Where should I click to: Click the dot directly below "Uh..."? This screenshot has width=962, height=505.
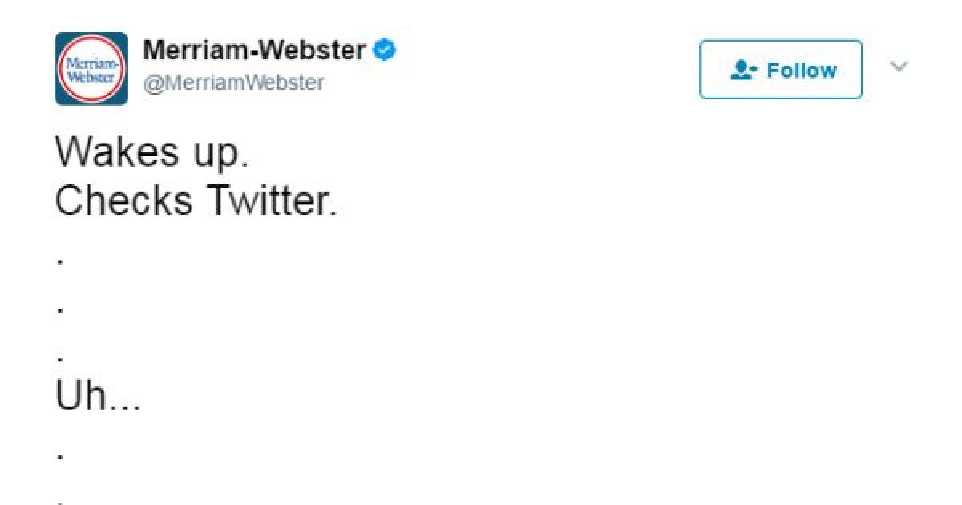60,455
